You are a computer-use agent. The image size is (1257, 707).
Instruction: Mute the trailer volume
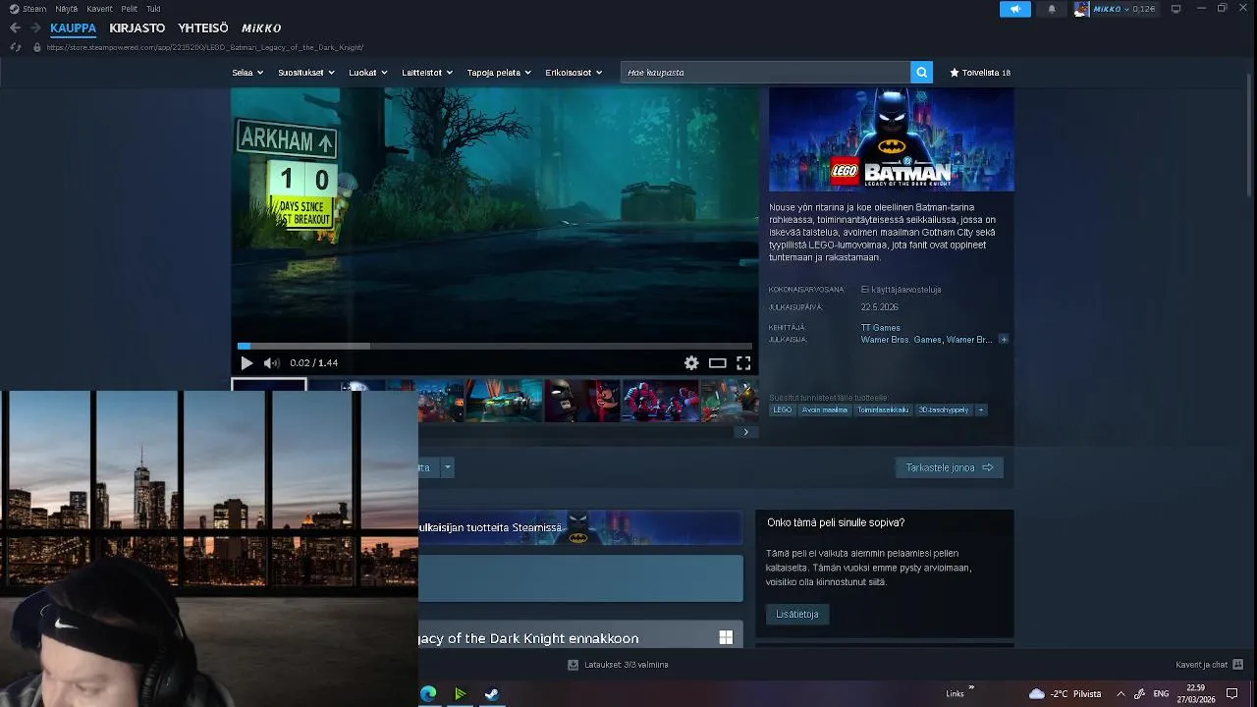(271, 363)
